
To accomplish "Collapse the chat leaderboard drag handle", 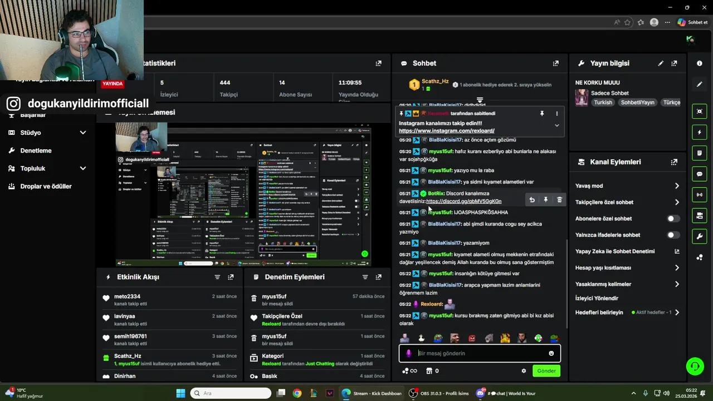I will point(480,100).
